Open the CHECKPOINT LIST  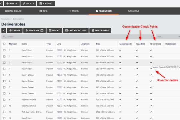(76, 30)
